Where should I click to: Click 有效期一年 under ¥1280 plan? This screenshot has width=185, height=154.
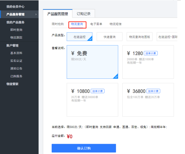coord(134,63)
